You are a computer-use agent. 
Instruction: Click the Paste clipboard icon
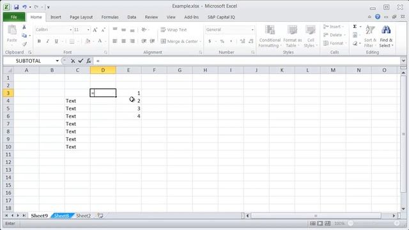tap(12, 30)
